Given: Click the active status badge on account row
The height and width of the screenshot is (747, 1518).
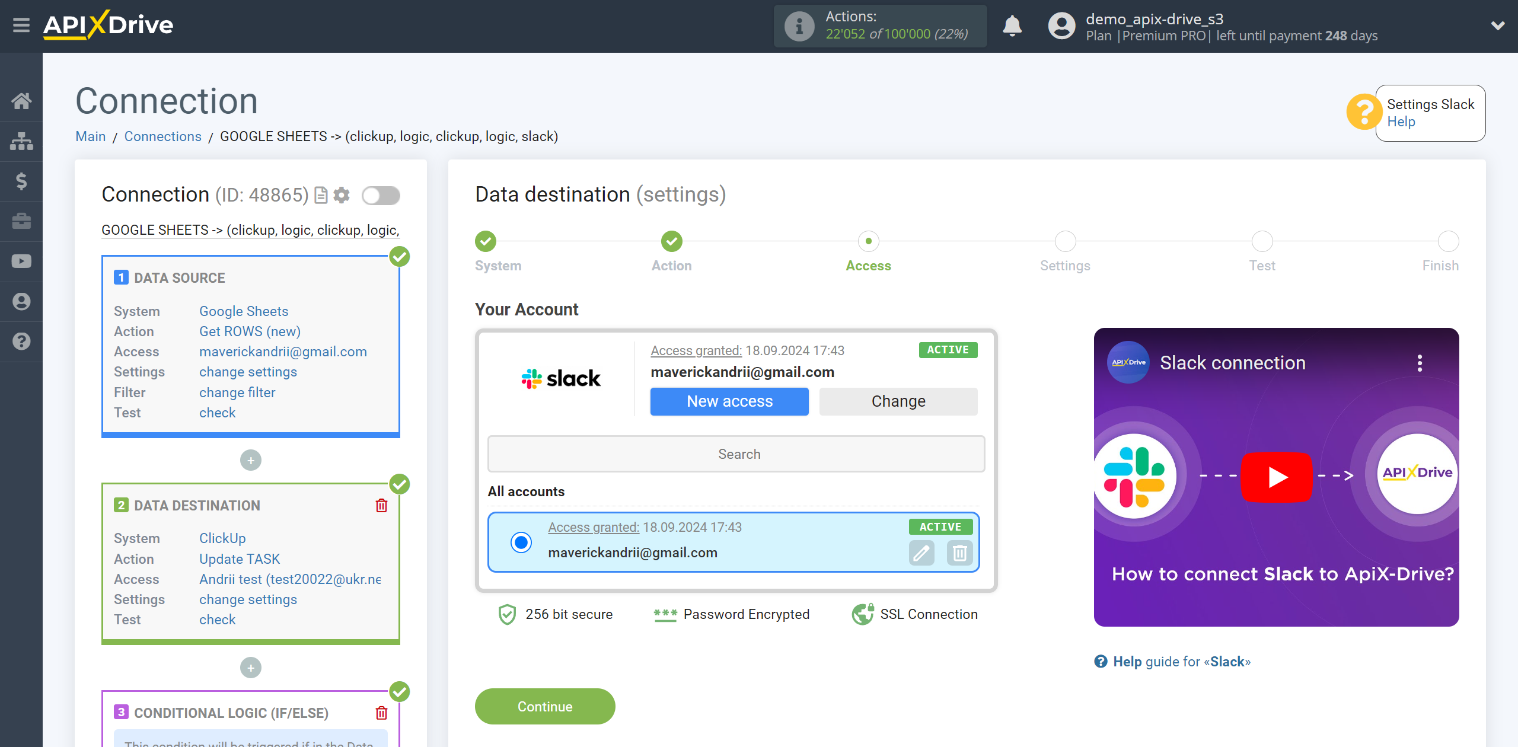Looking at the screenshot, I should coord(939,528).
